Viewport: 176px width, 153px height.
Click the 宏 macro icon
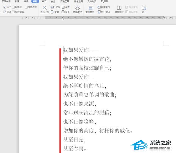(x=144, y=8)
